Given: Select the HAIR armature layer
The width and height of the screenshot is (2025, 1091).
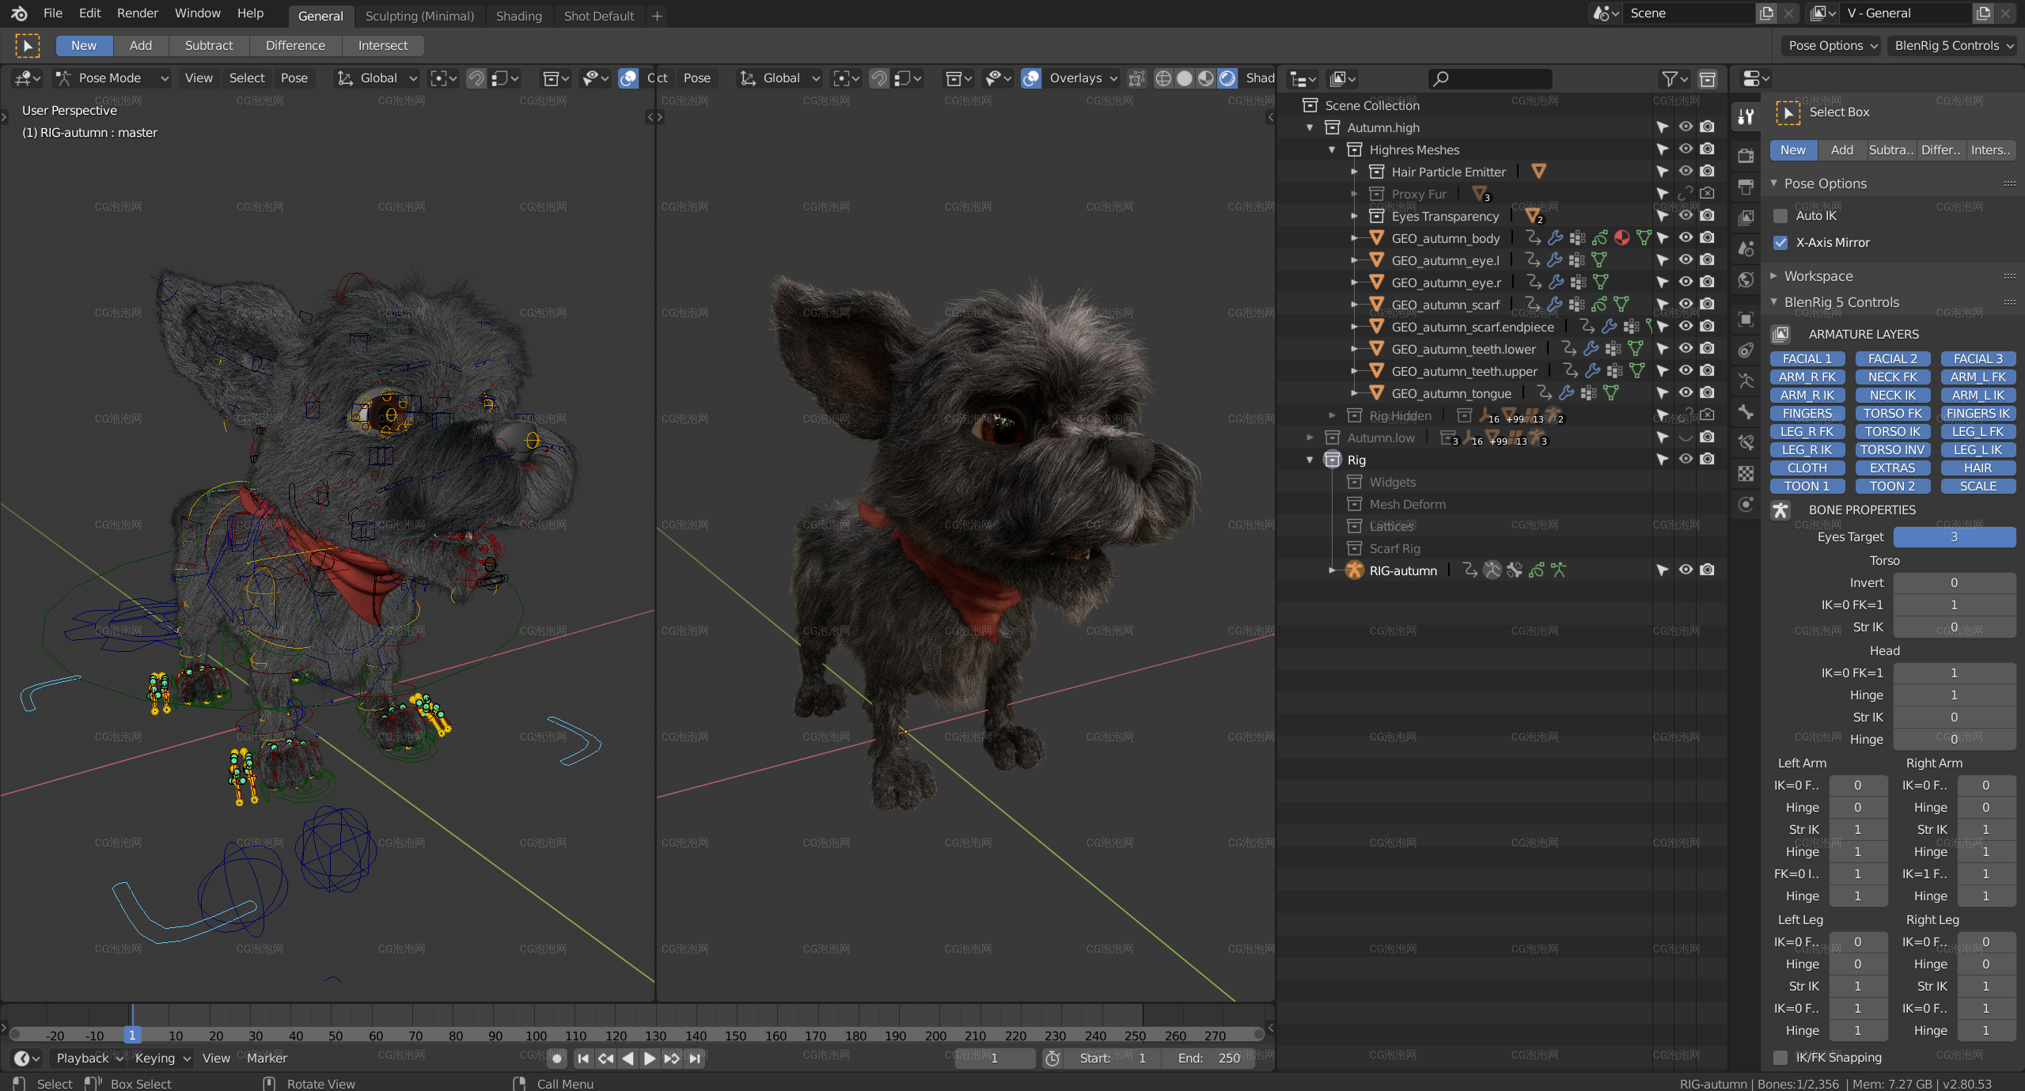Looking at the screenshot, I should [1975, 468].
